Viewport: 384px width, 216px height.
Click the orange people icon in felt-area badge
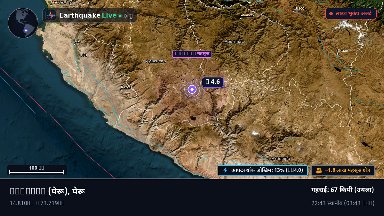click(319, 171)
